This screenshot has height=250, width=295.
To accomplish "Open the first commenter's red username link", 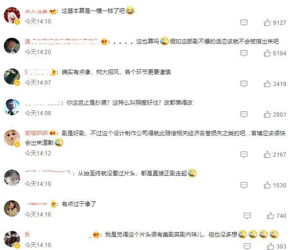I will [x=36, y=11].
